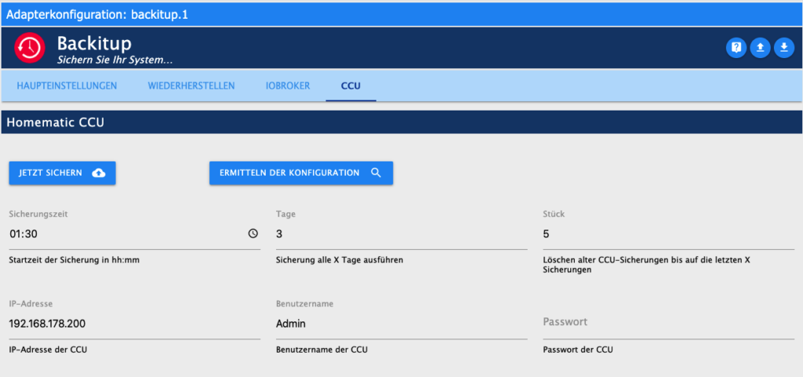803x377 pixels.
Task: Click the download configuration arrow icon
Action: click(783, 48)
